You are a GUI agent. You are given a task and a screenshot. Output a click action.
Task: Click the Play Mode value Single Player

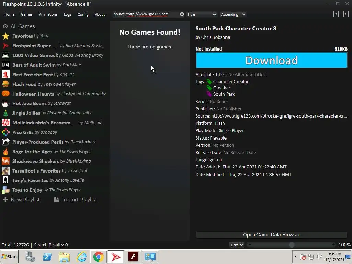(231, 130)
